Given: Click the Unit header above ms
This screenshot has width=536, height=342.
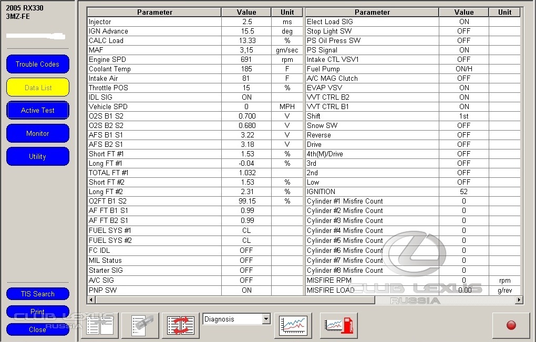Looking at the screenshot, I should tap(287, 12).
